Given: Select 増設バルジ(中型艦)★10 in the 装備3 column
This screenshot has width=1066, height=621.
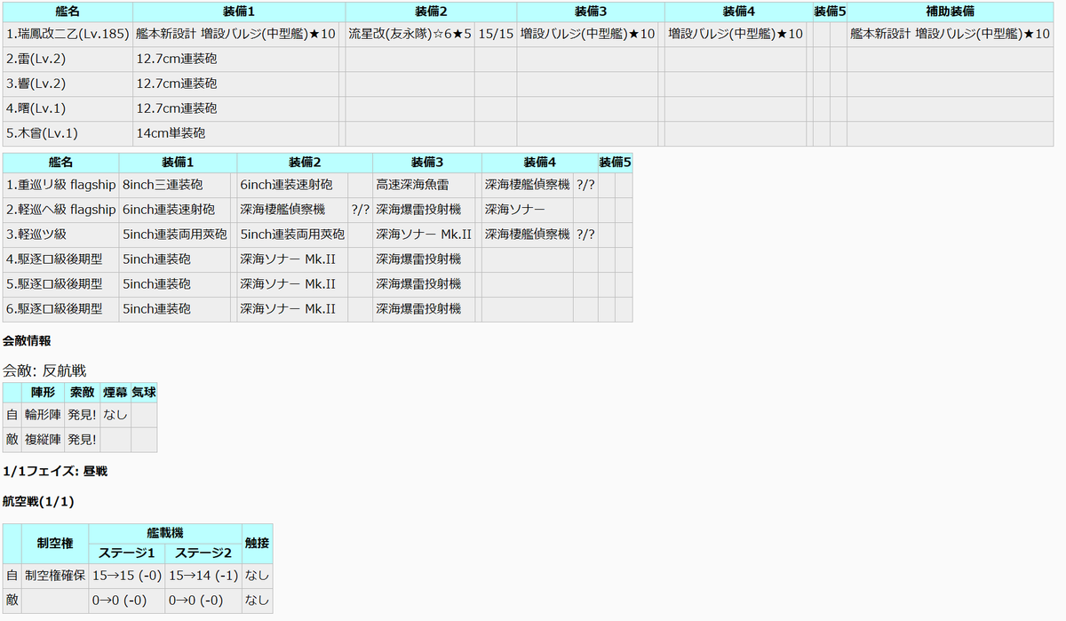Looking at the screenshot, I should pos(587,35).
